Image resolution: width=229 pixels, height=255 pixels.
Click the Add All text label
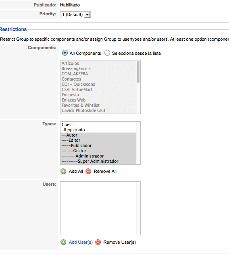(x=76, y=171)
